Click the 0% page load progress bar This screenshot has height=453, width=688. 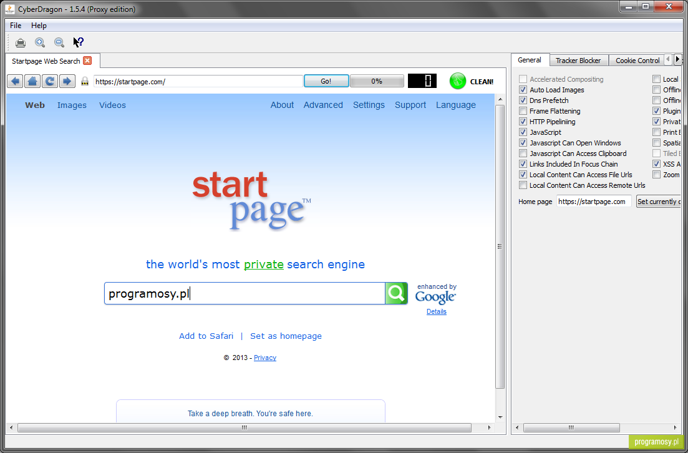[x=377, y=81]
